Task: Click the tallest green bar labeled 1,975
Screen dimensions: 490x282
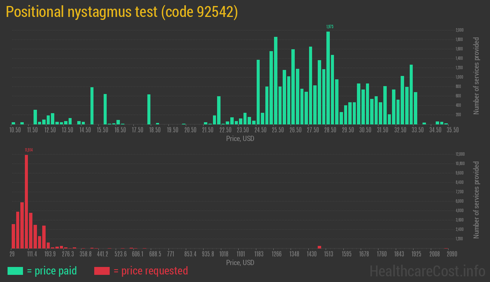Action: 328,75
